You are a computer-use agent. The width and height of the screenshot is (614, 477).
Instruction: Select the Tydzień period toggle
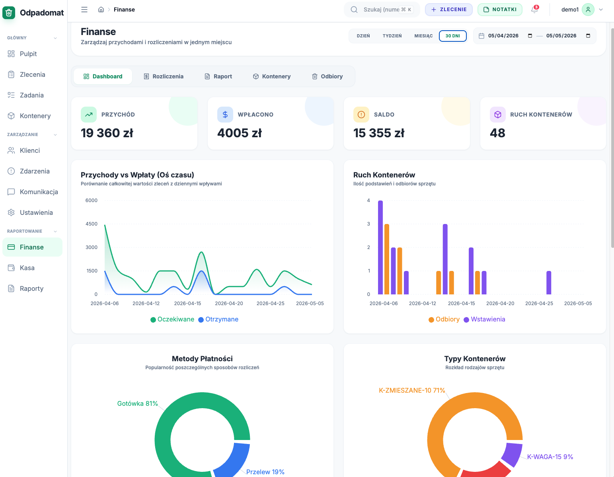392,36
